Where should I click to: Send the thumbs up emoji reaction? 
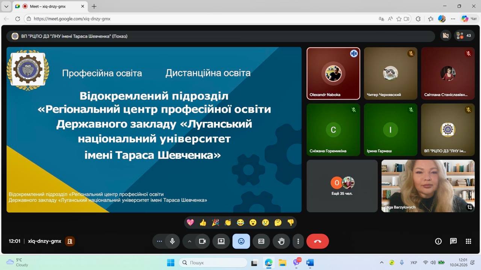click(x=203, y=223)
